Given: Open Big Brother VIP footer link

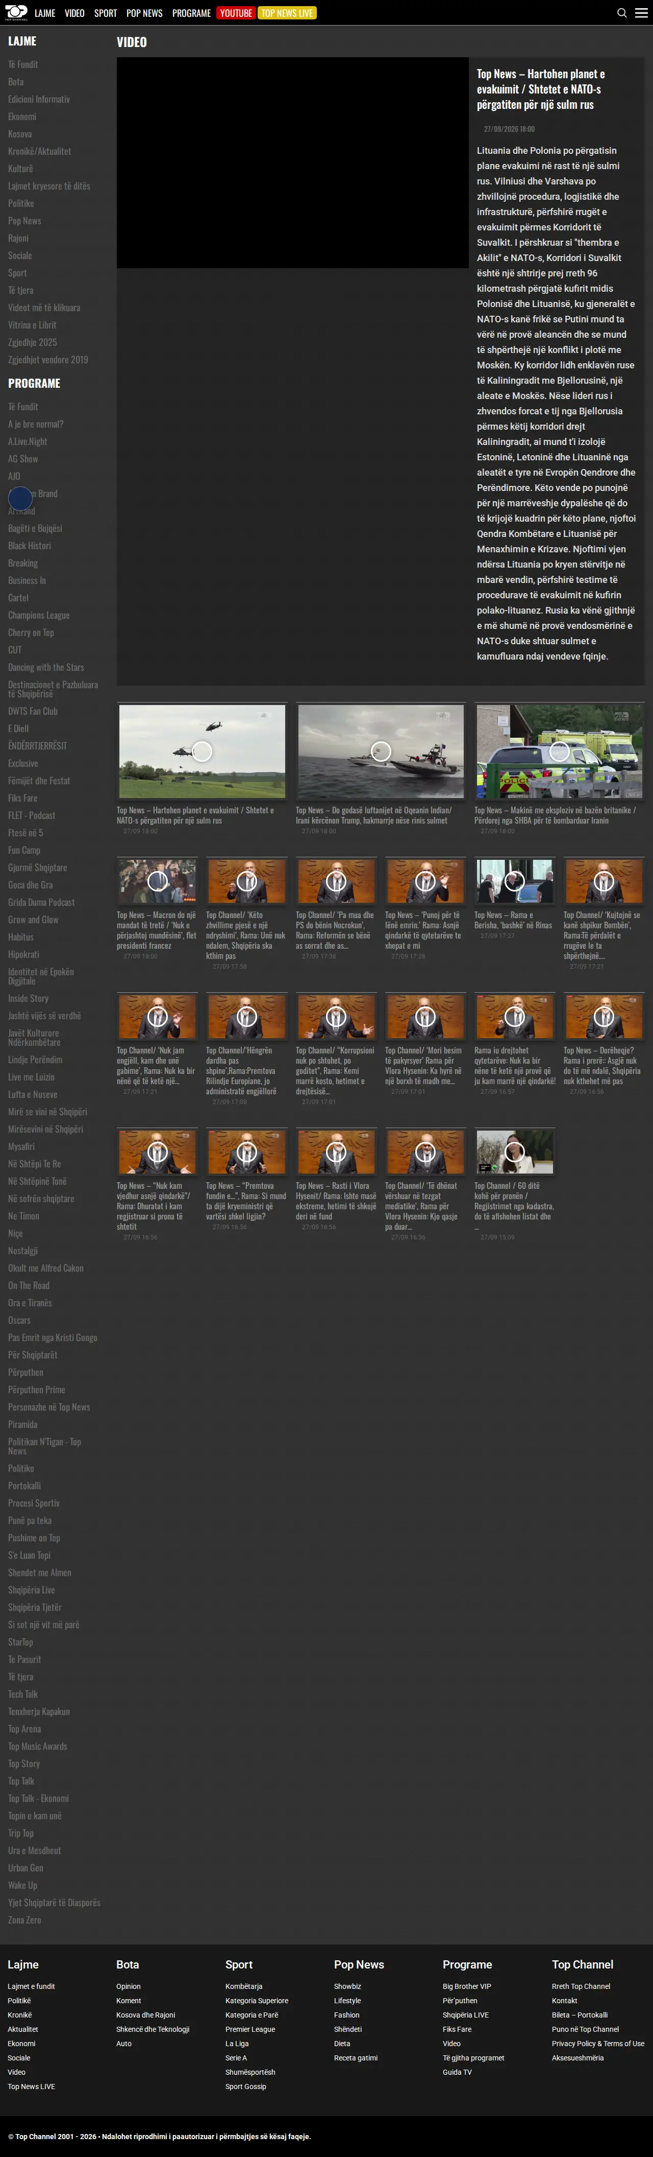Looking at the screenshot, I should [x=467, y=1986].
